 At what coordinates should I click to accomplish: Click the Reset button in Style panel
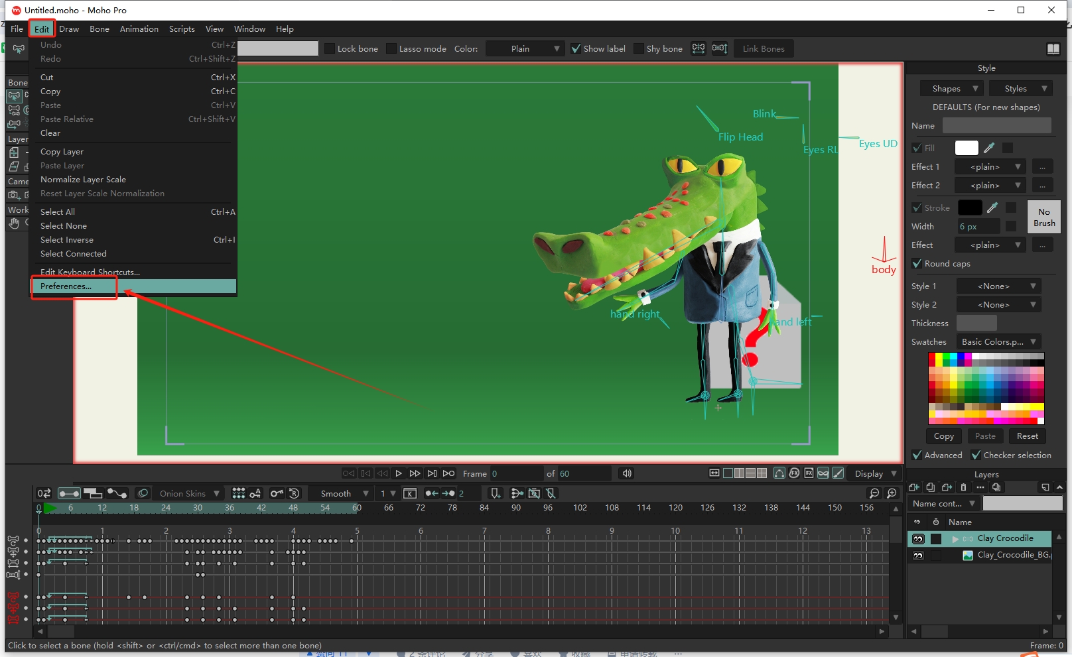[1027, 436]
